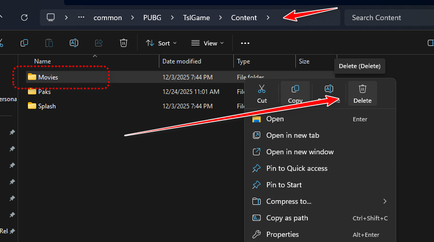Screen dimensions: 434x242
Task: Select Pin to Start
Action: 320,185
